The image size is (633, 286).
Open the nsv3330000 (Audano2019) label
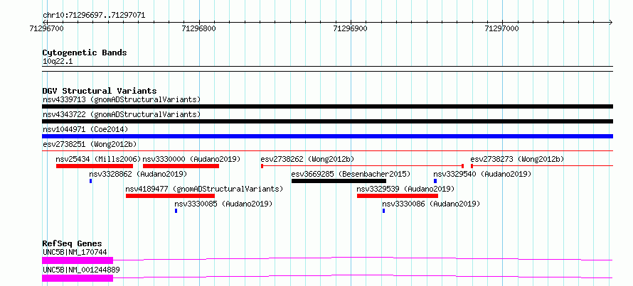[x=191, y=159]
